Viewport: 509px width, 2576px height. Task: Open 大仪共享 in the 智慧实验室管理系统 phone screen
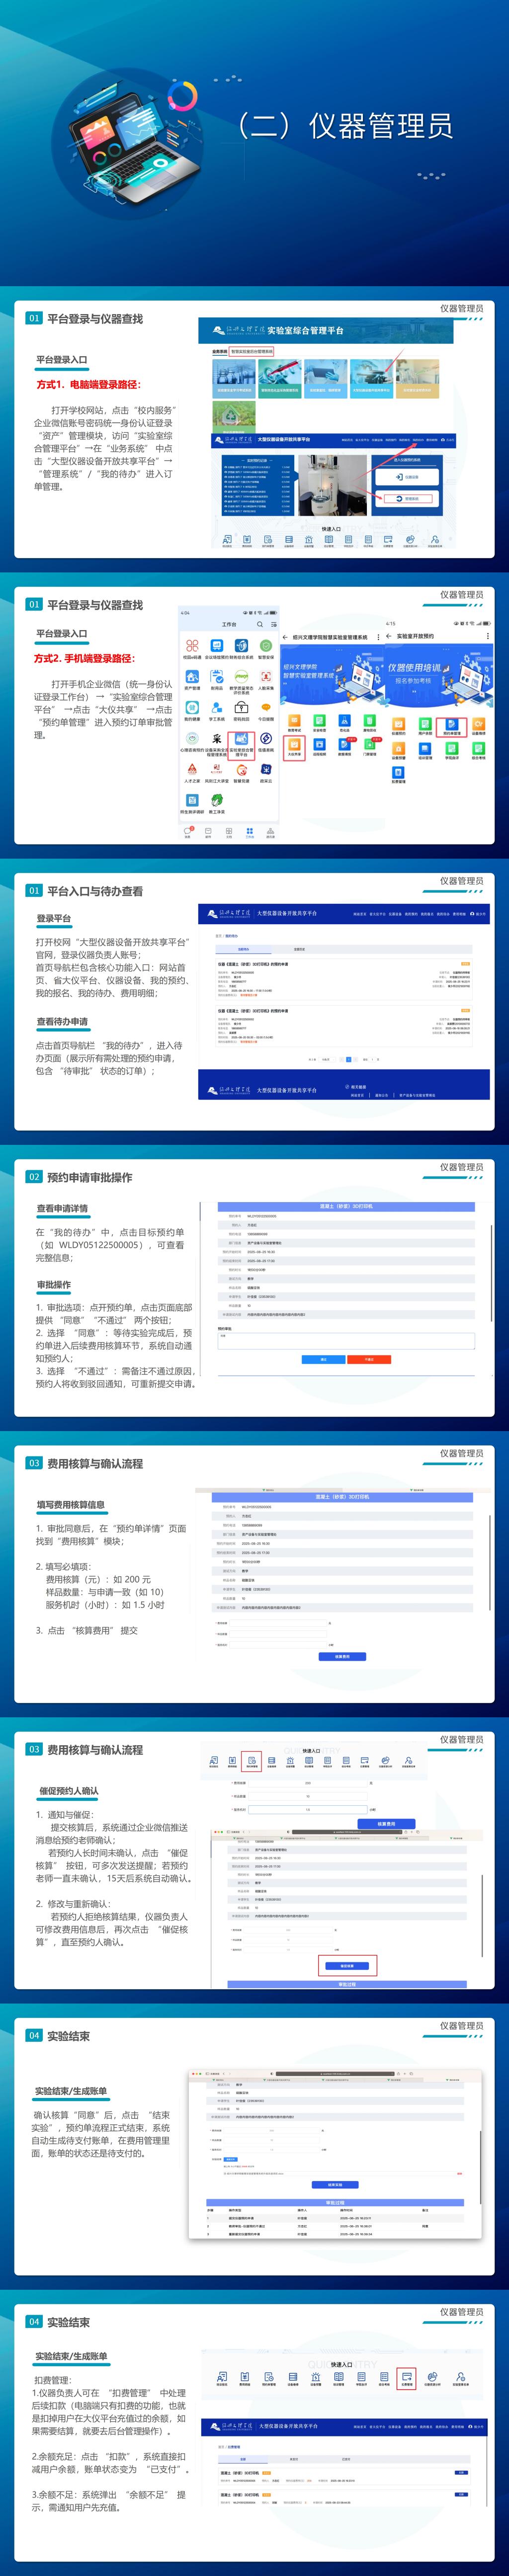(294, 748)
